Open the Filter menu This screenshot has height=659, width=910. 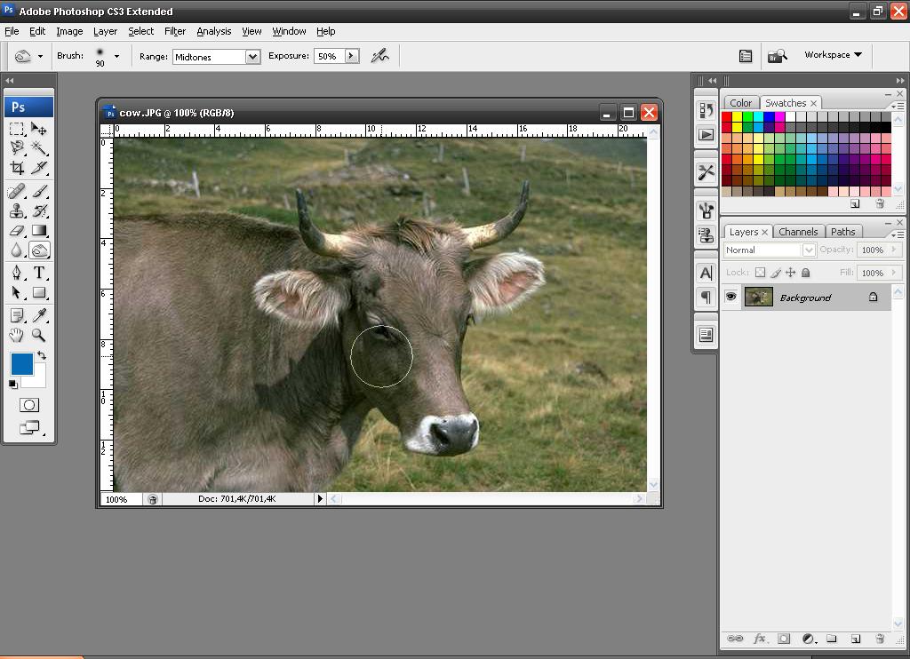tap(175, 31)
